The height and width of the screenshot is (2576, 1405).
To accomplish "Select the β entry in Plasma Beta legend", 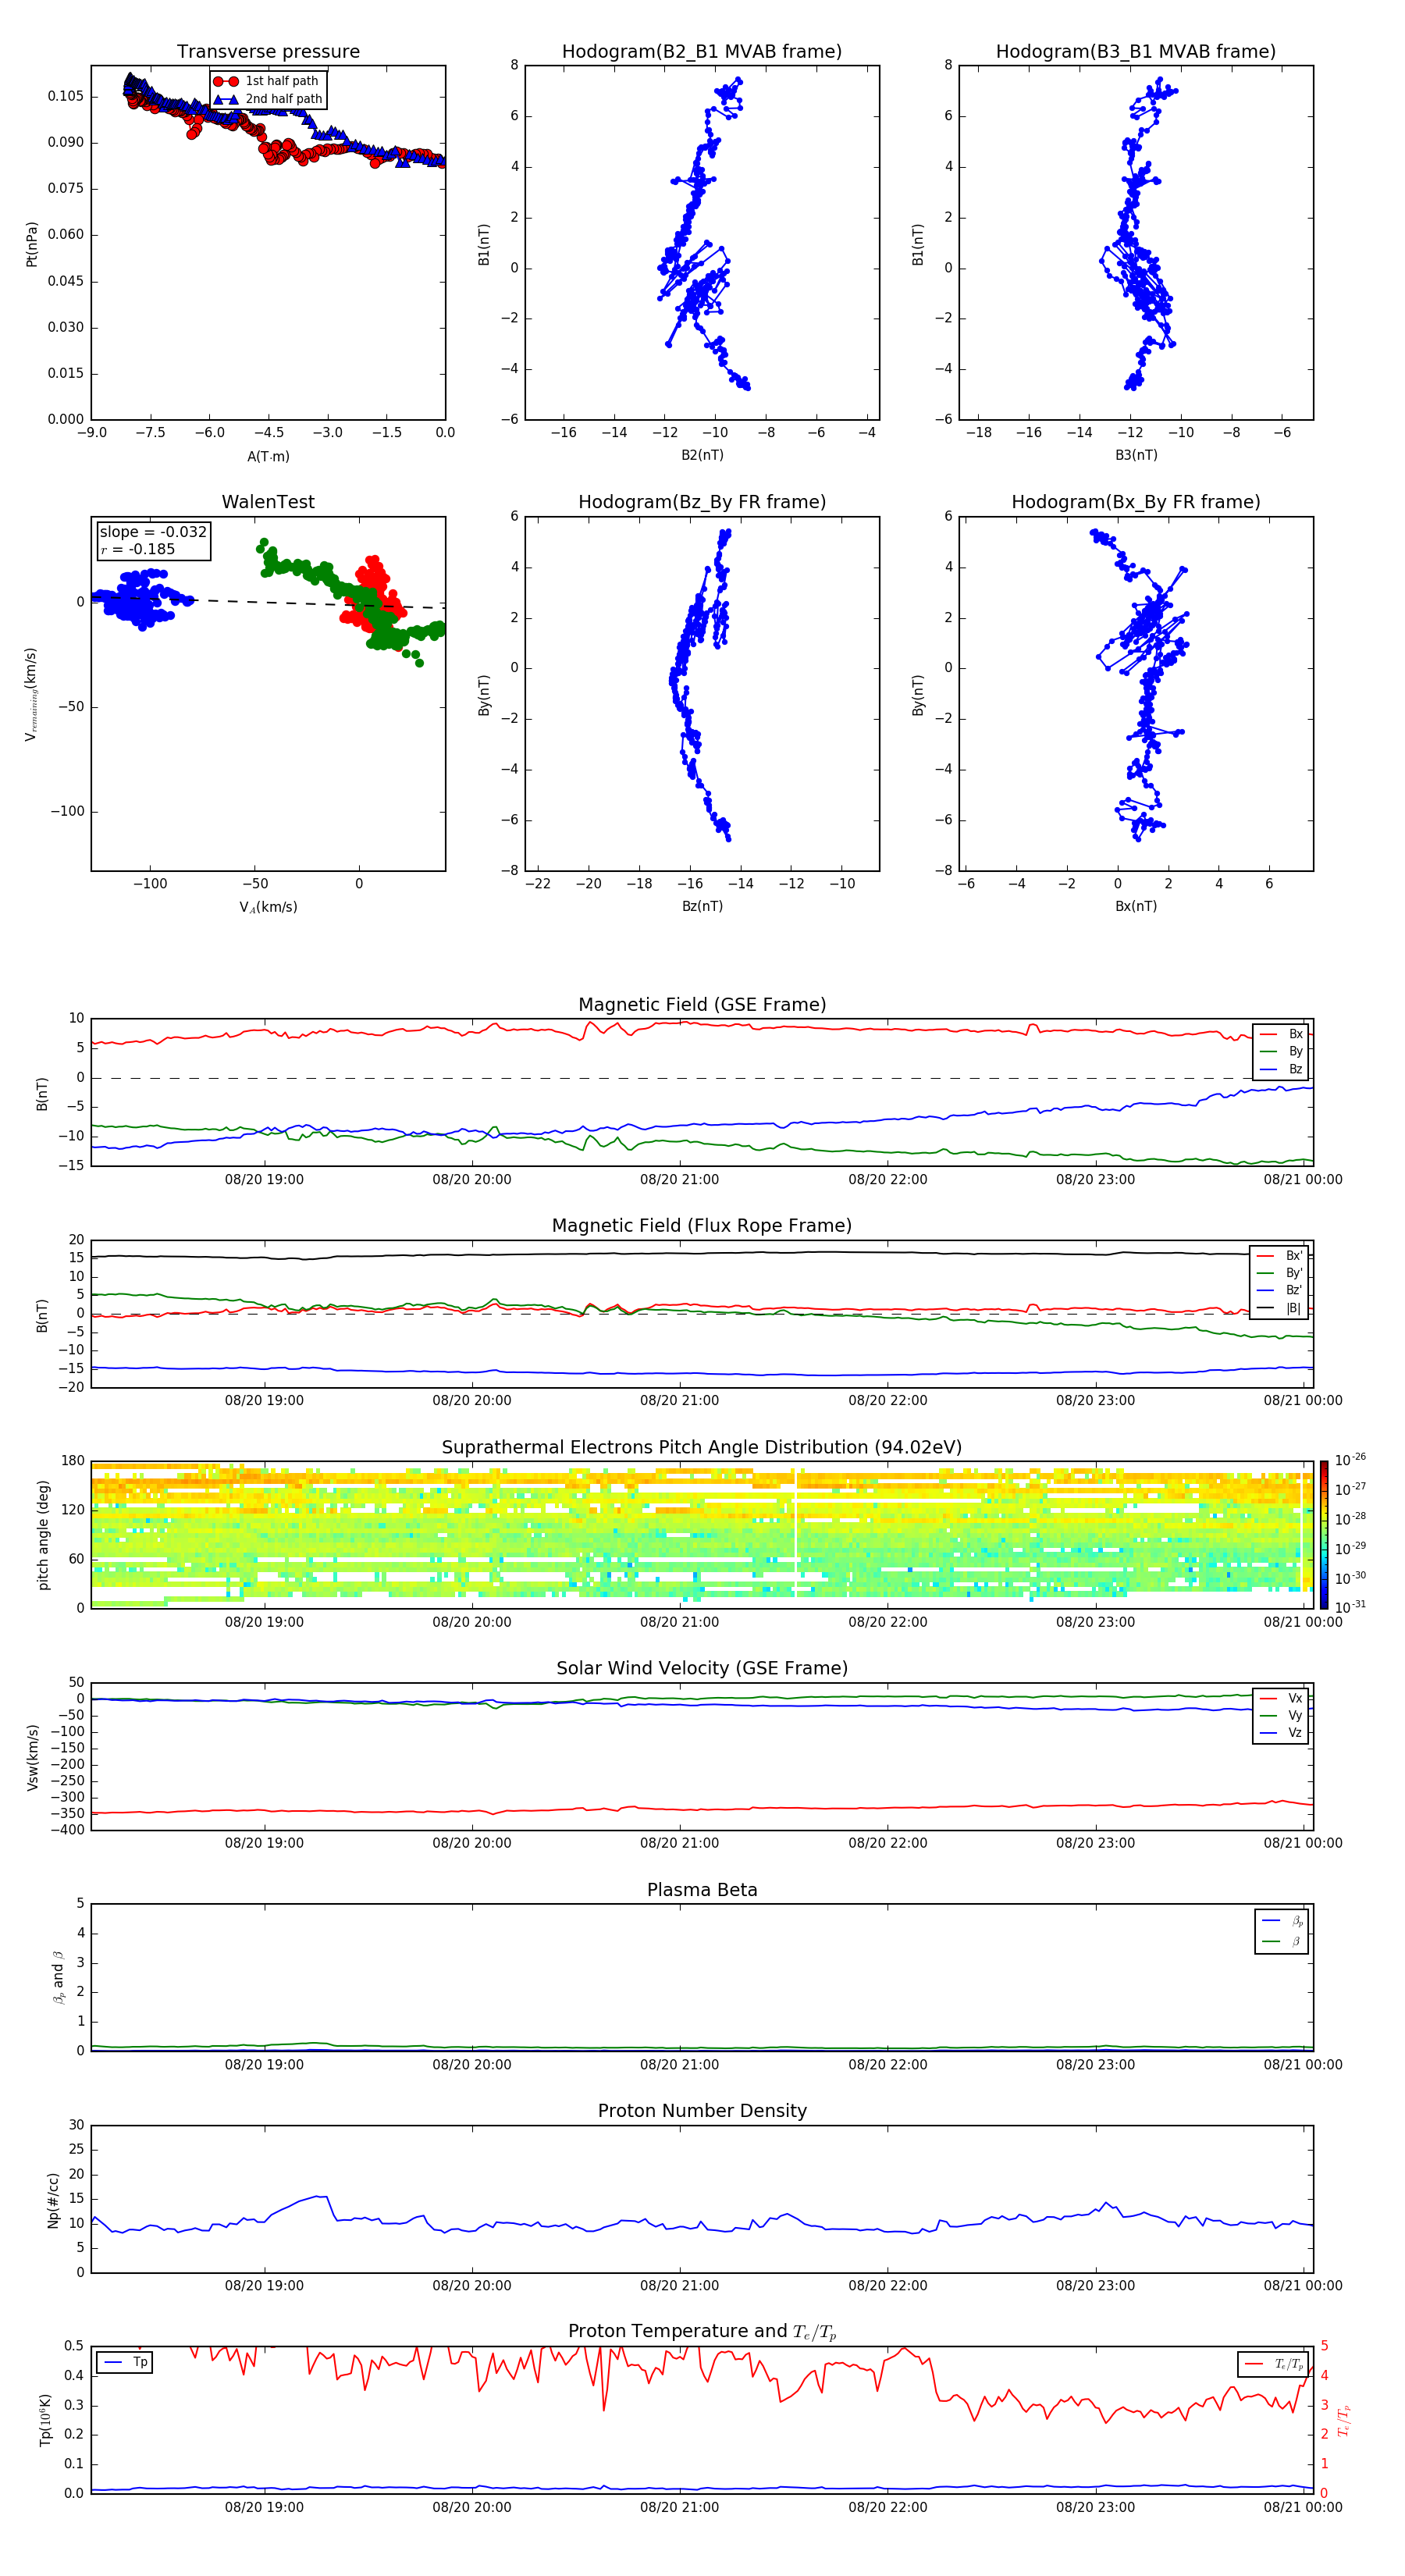I will pyautogui.click(x=1282, y=1942).
